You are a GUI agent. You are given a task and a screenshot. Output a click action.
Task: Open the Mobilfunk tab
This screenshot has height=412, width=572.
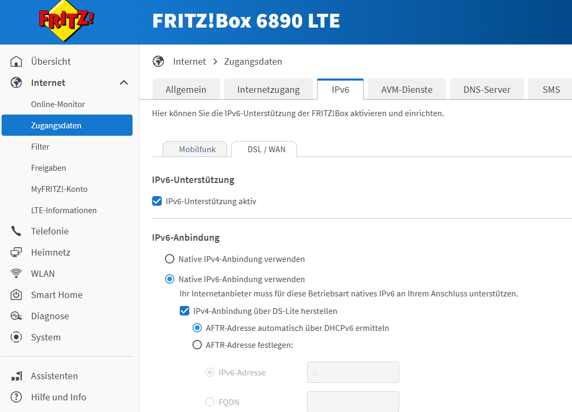[195, 149]
